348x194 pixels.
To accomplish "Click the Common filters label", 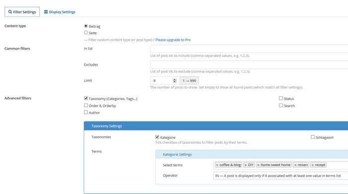I will tap(17, 48).
